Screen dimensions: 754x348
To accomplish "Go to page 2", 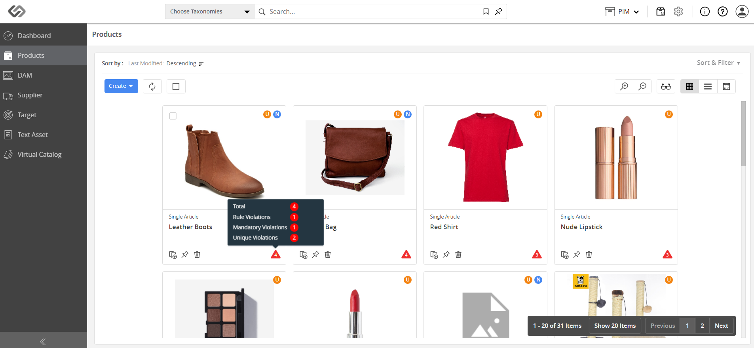I will tap(703, 326).
